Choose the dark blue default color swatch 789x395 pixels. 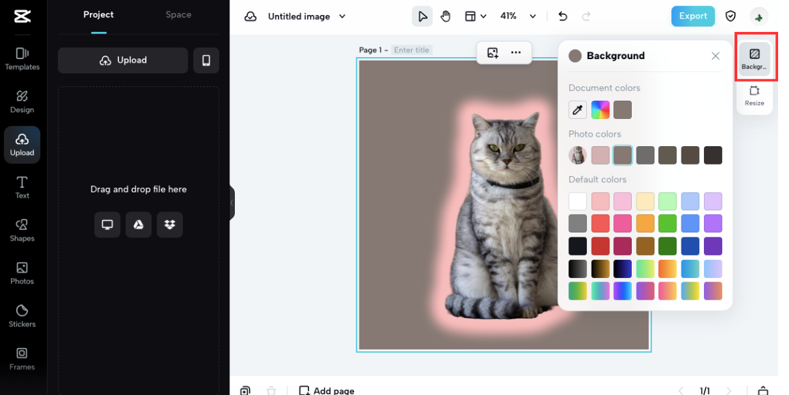tap(690, 246)
